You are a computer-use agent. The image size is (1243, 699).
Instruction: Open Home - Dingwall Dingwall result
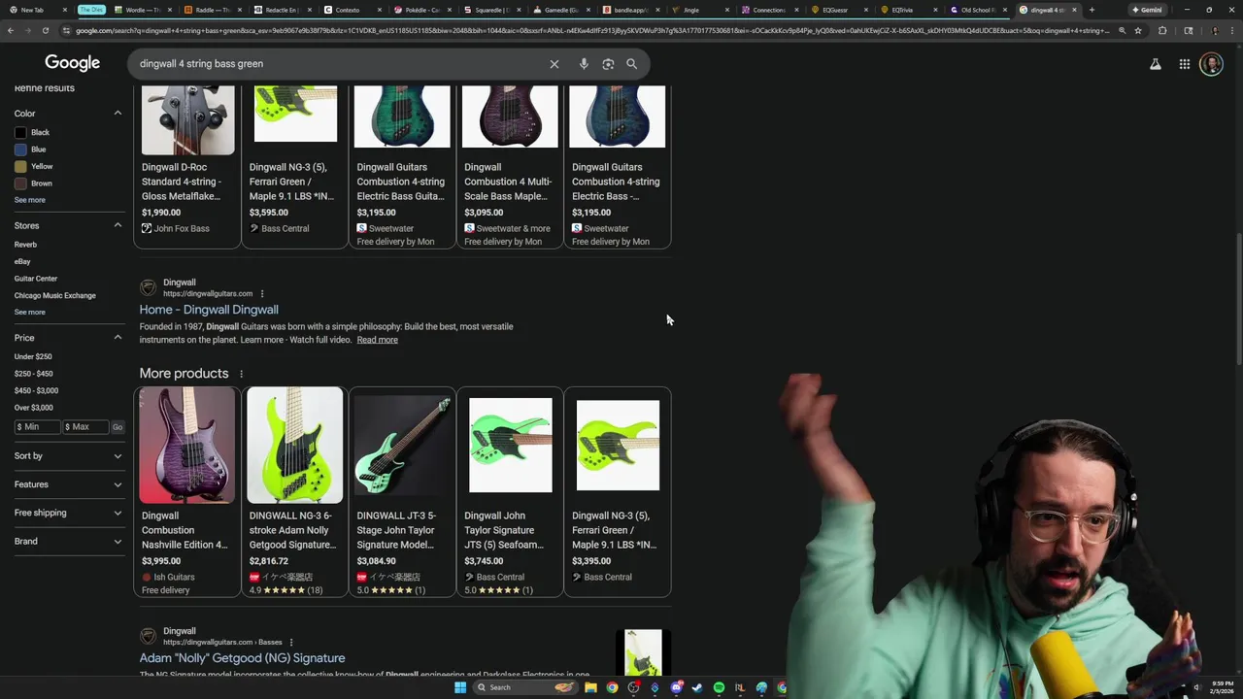coord(209,310)
